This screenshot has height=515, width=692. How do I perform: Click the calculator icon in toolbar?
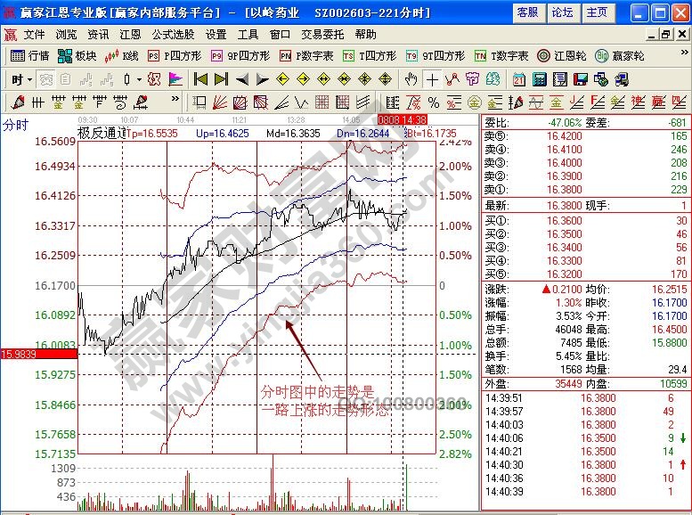click(538, 78)
